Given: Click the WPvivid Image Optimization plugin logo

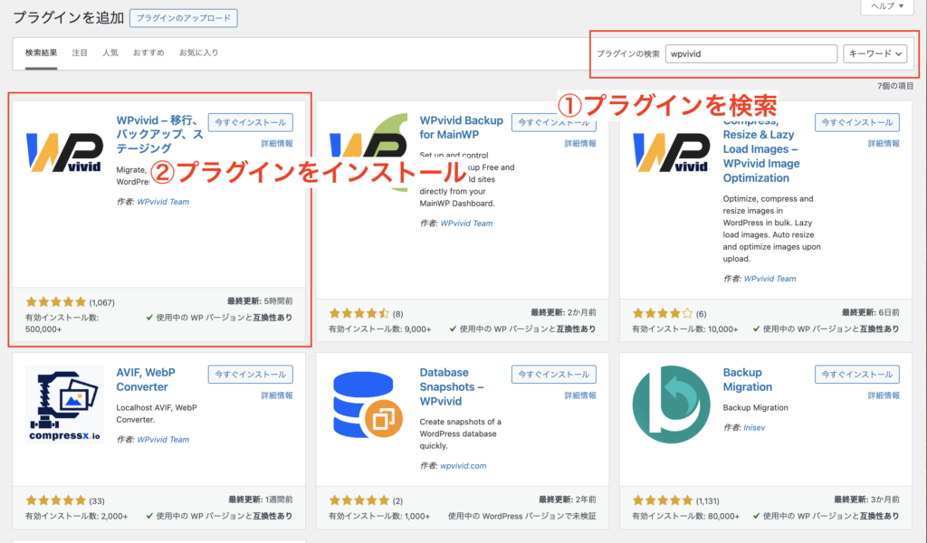Looking at the screenshot, I should [671, 152].
